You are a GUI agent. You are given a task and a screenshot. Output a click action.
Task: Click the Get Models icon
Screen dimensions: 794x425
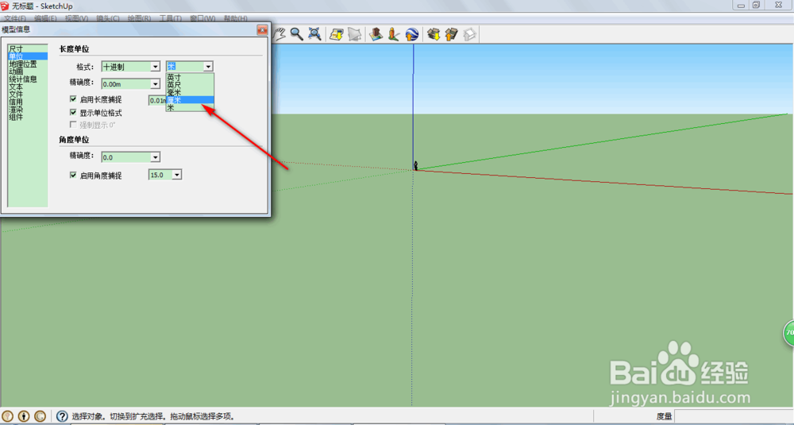(x=434, y=34)
